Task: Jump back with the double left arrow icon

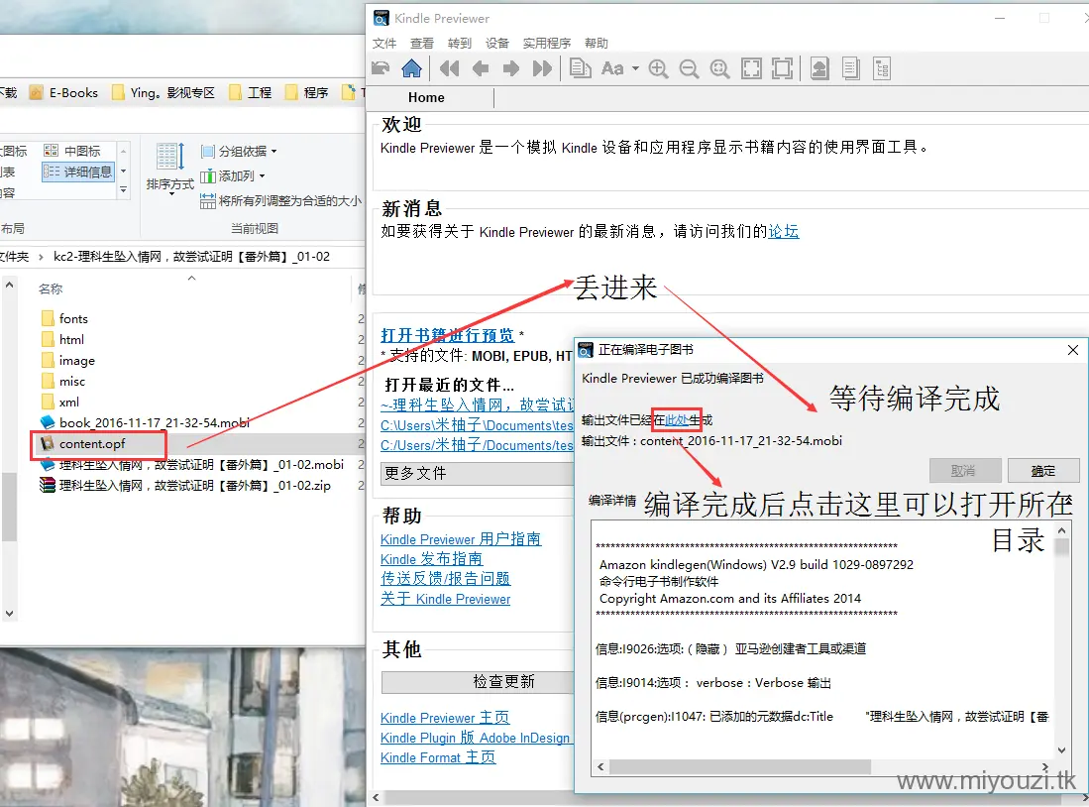Action: (x=449, y=68)
